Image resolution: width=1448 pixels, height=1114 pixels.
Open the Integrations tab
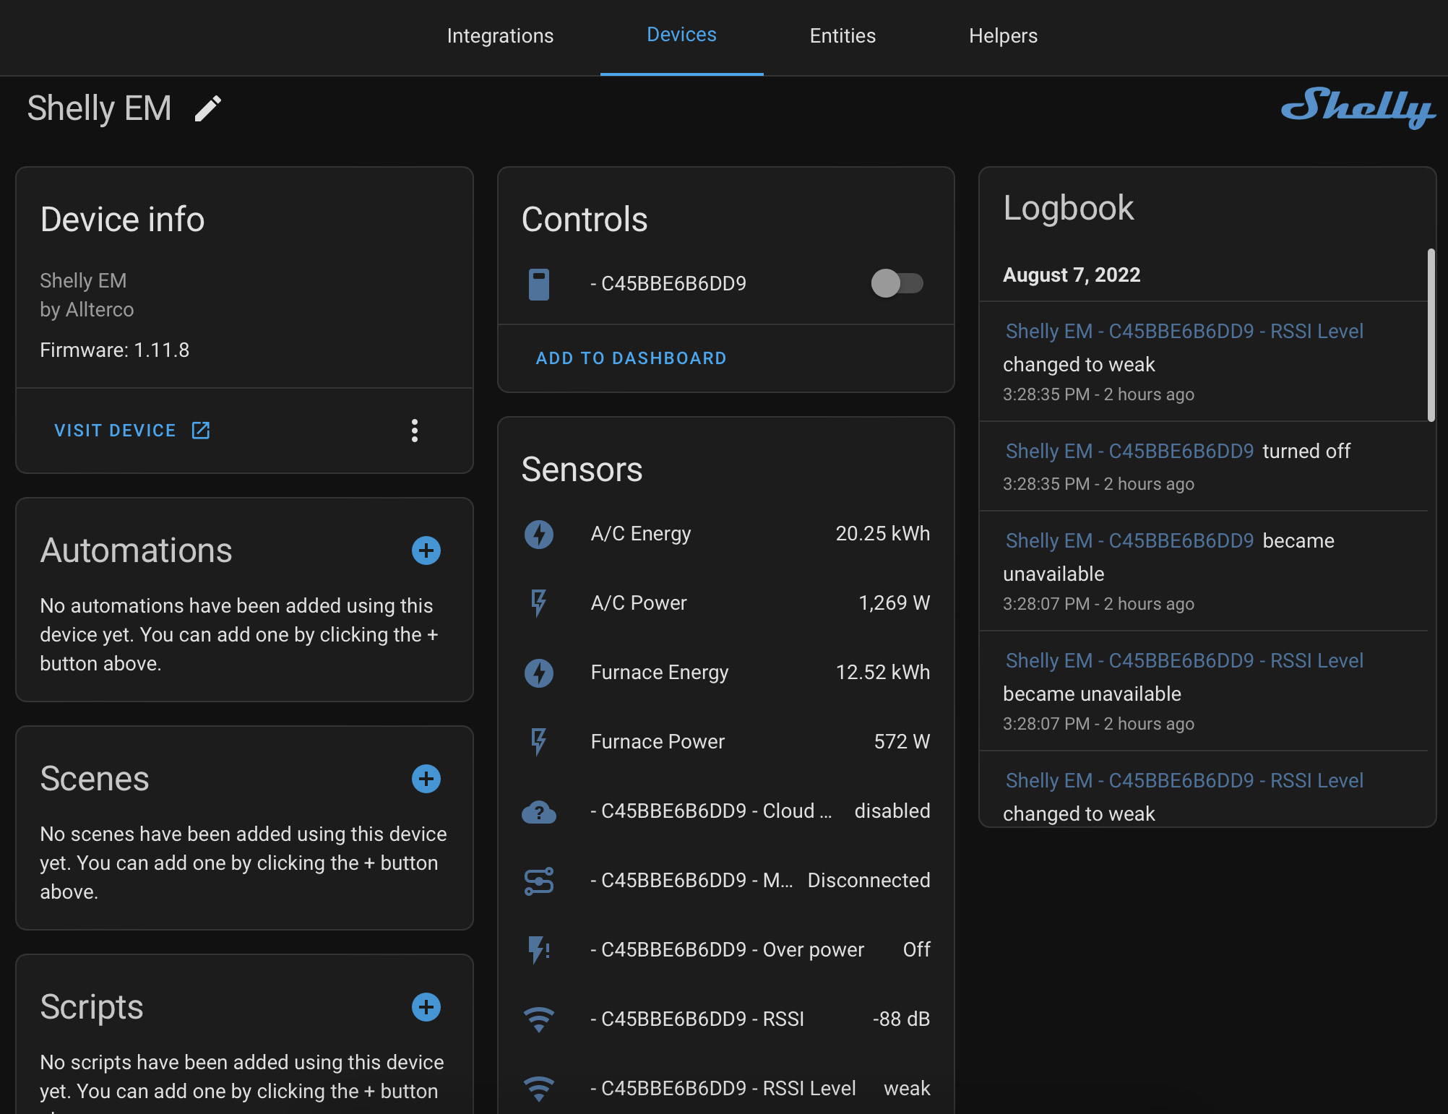point(500,35)
